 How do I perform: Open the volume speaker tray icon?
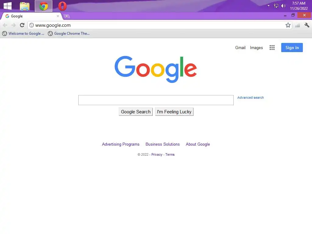[x=283, y=6]
